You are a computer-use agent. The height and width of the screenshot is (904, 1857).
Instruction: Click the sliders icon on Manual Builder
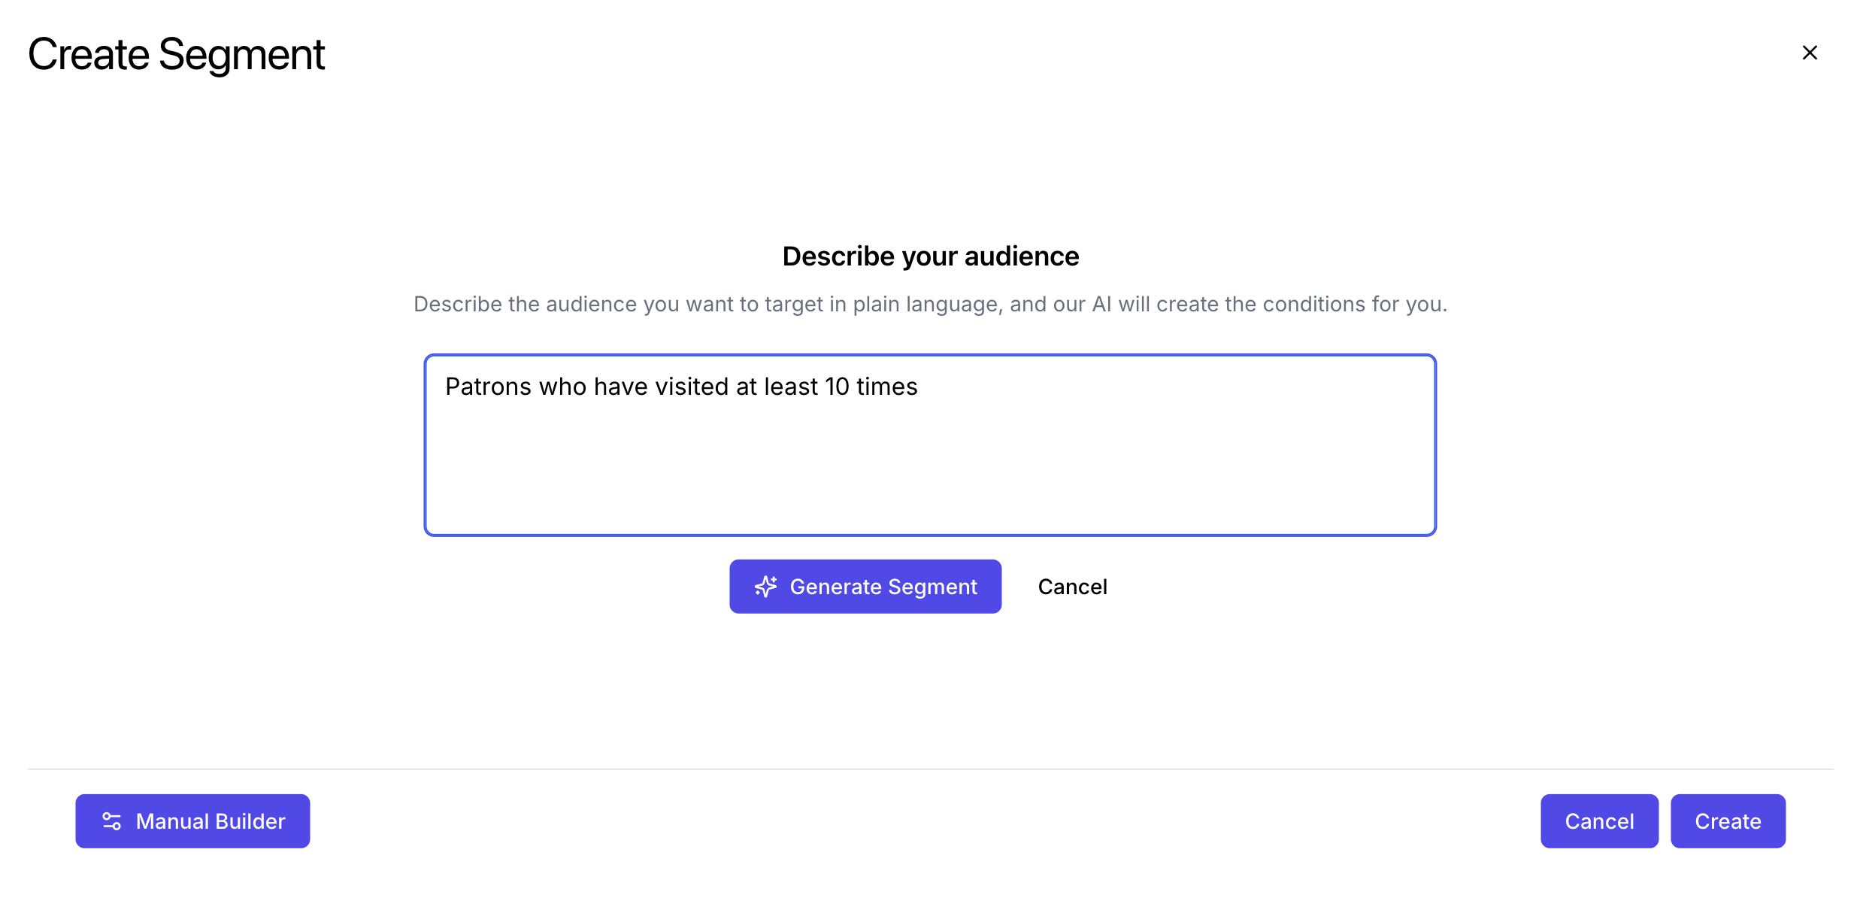click(x=111, y=821)
